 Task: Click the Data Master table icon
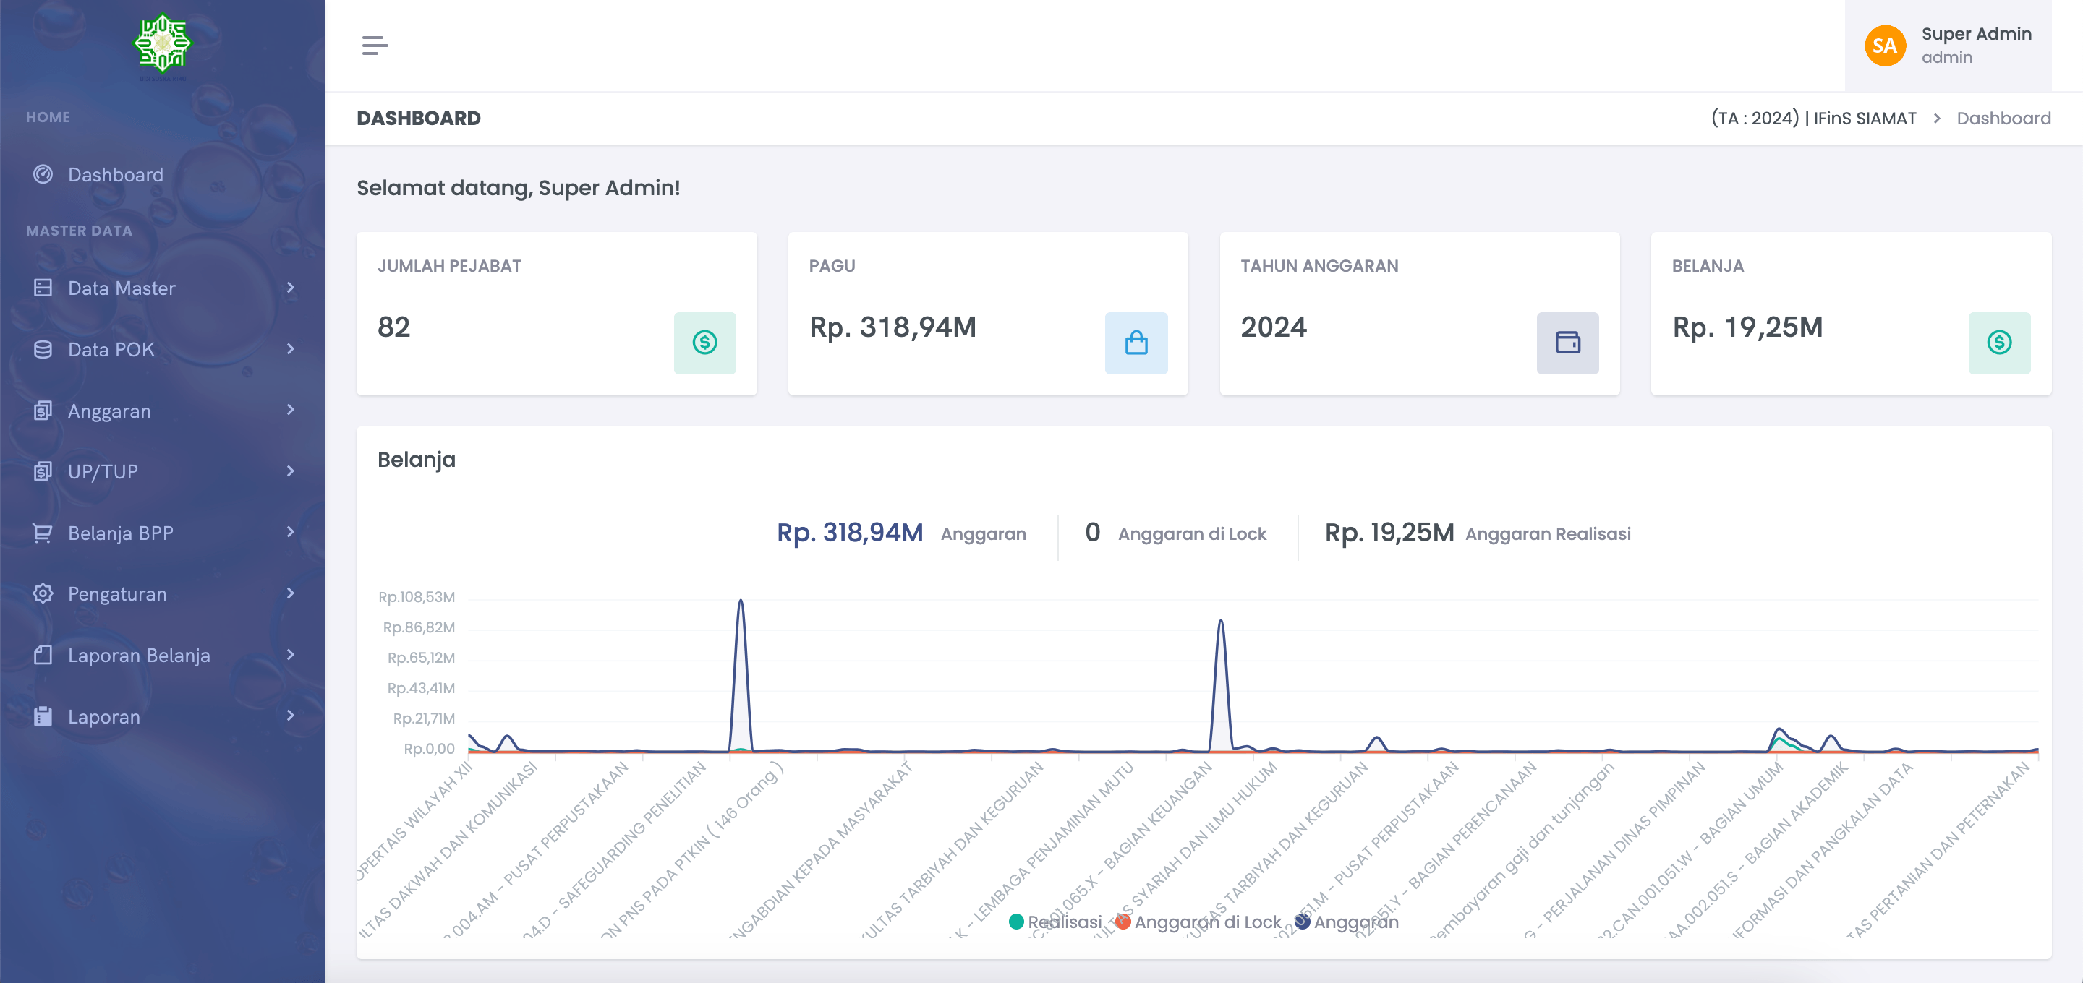(x=43, y=288)
